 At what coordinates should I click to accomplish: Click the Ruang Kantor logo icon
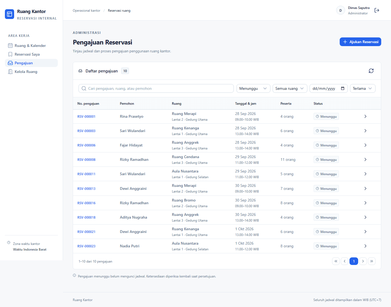[10, 14]
